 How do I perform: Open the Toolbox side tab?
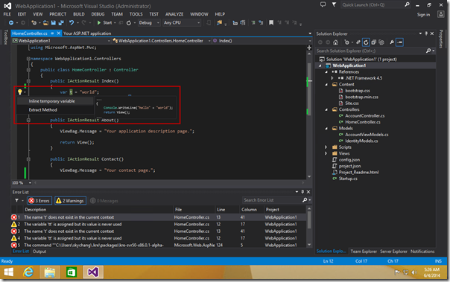6,37
